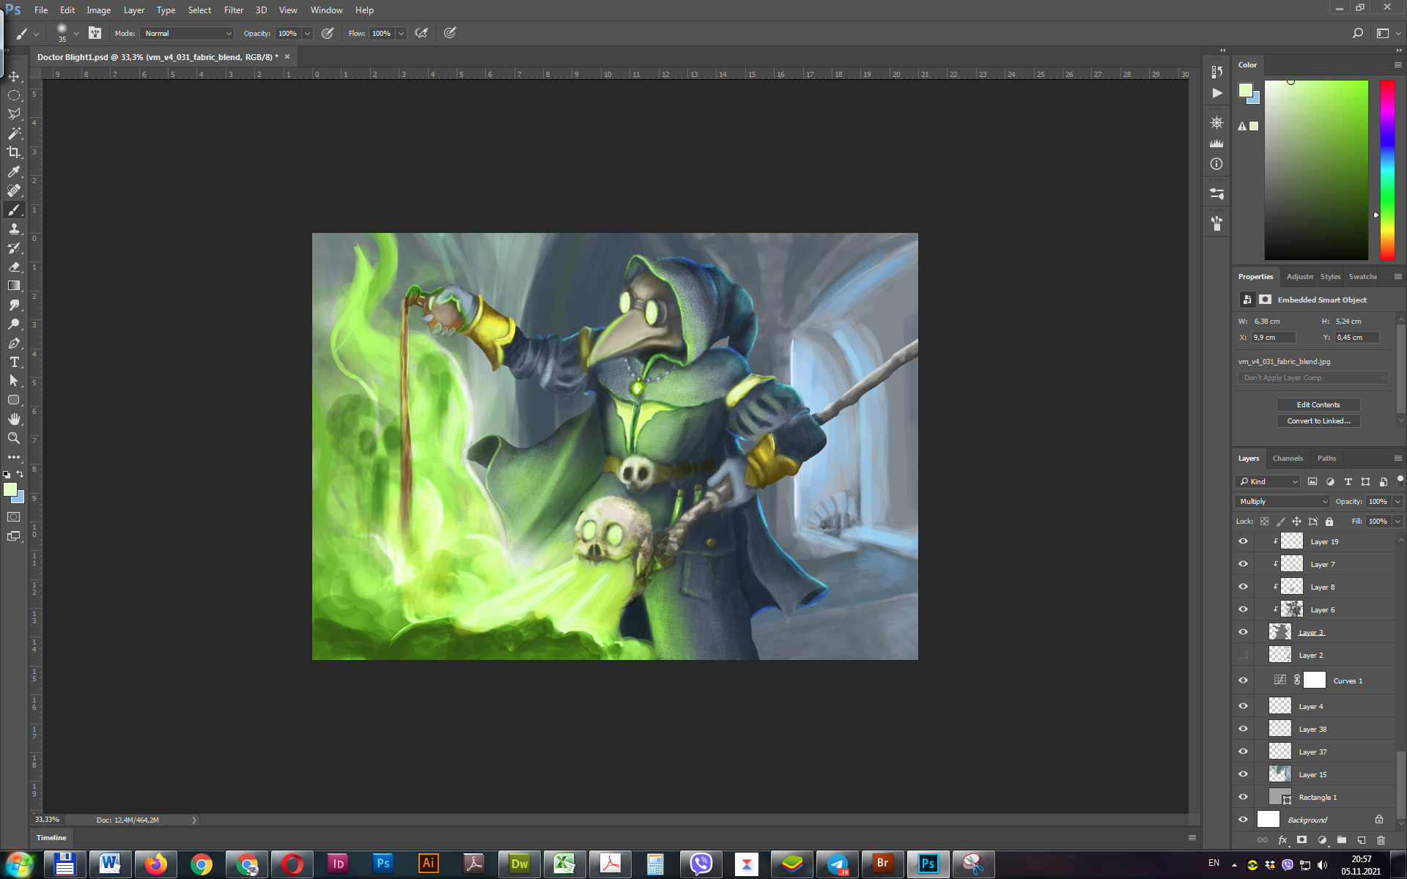Open brush Opacity slider dropdown arrow
The height and width of the screenshot is (879, 1407).
(308, 33)
